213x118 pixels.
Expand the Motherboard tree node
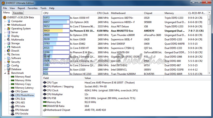tap(5, 25)
